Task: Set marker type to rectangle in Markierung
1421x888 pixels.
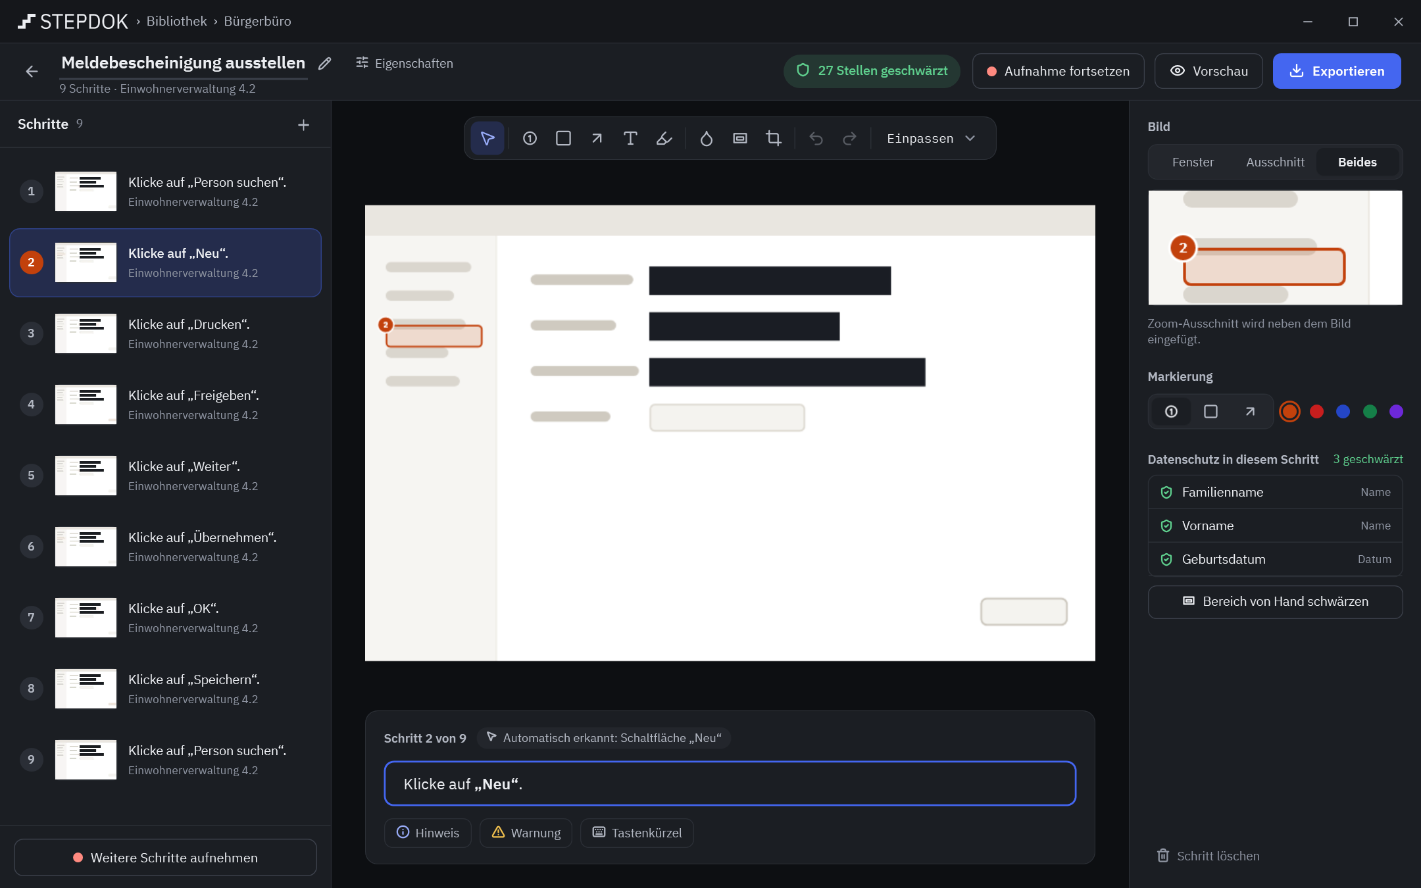Action: tap(1210, 412)
